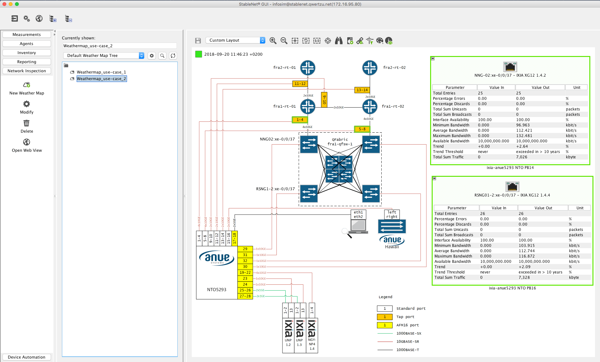Click the New Weather Map icon

[27, 85]
